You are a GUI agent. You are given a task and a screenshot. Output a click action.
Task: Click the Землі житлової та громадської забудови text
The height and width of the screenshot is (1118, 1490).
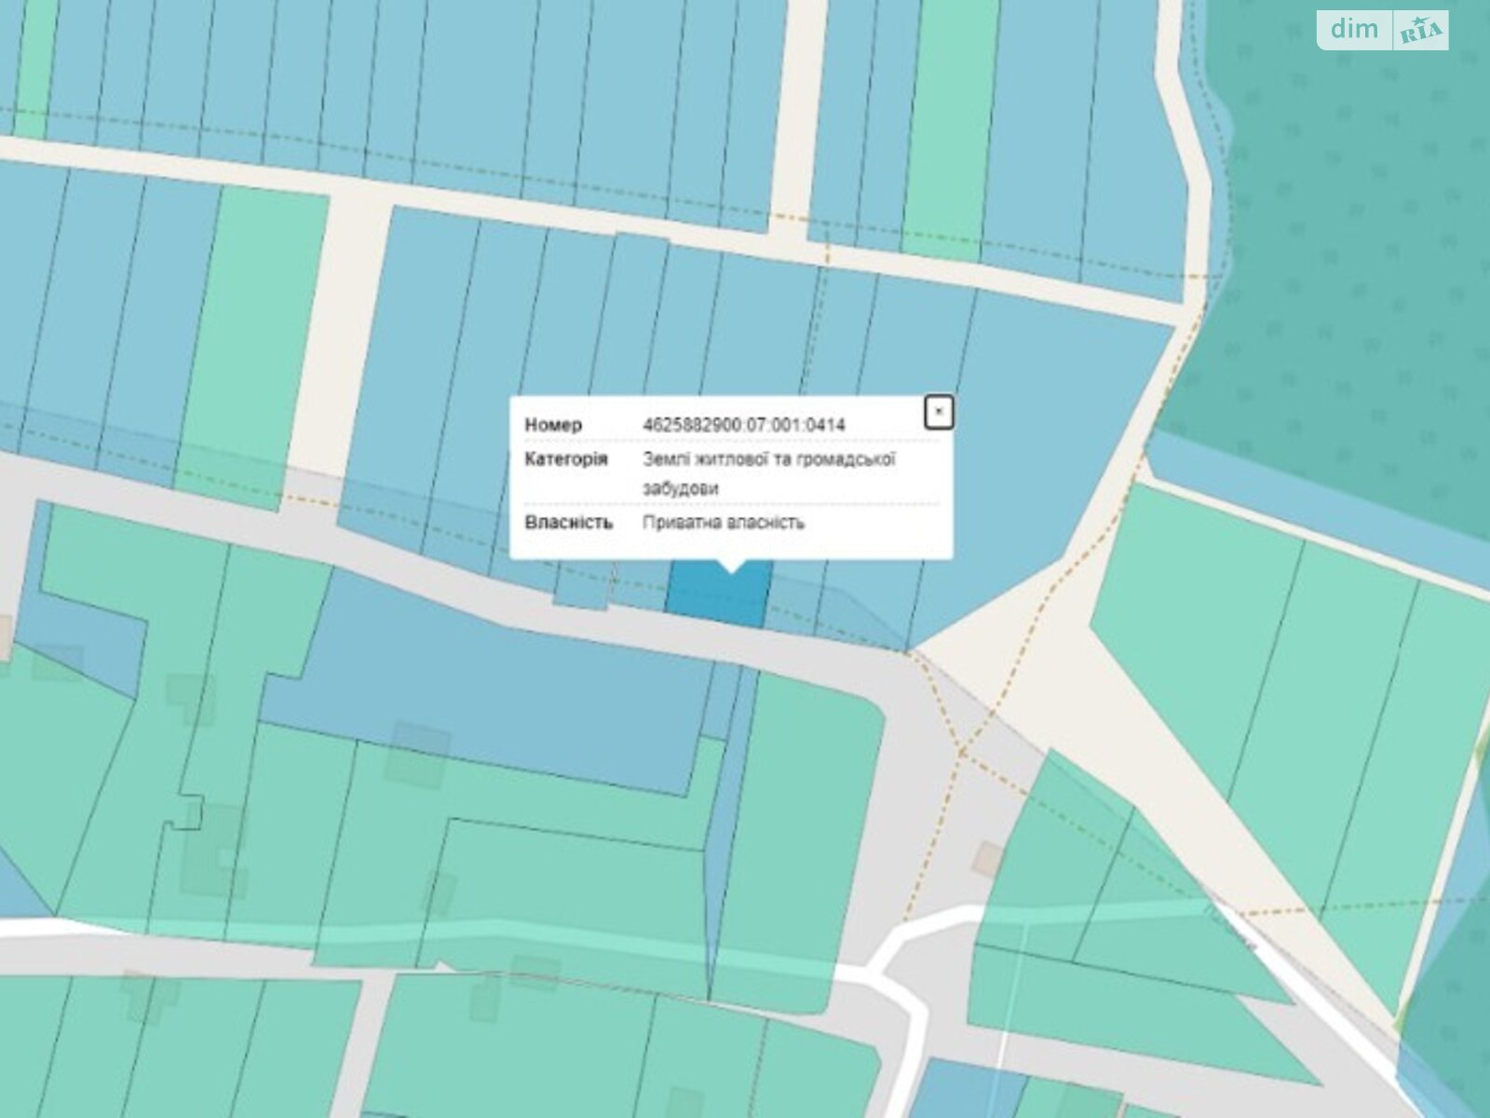[769, 473]
